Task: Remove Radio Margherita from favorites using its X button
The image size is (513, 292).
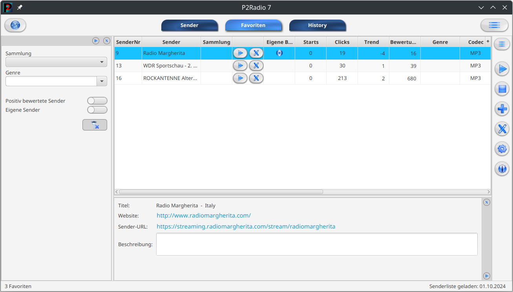Action: [x=256, y=53]
